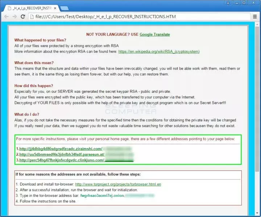The image size is (261, 217).
Task: Open the ziraimshi.com address link
Action: click(x=61, y=149)
